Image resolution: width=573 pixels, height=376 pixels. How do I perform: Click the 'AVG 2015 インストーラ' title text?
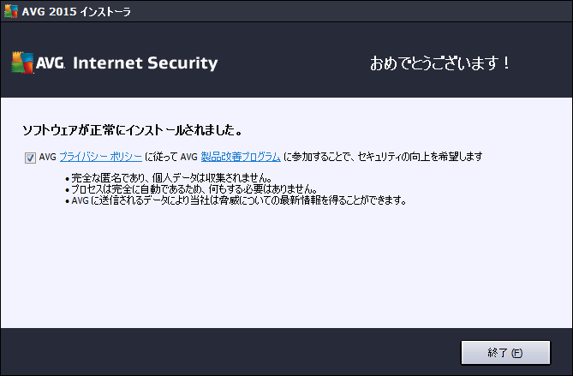click(x=76, y=11)
